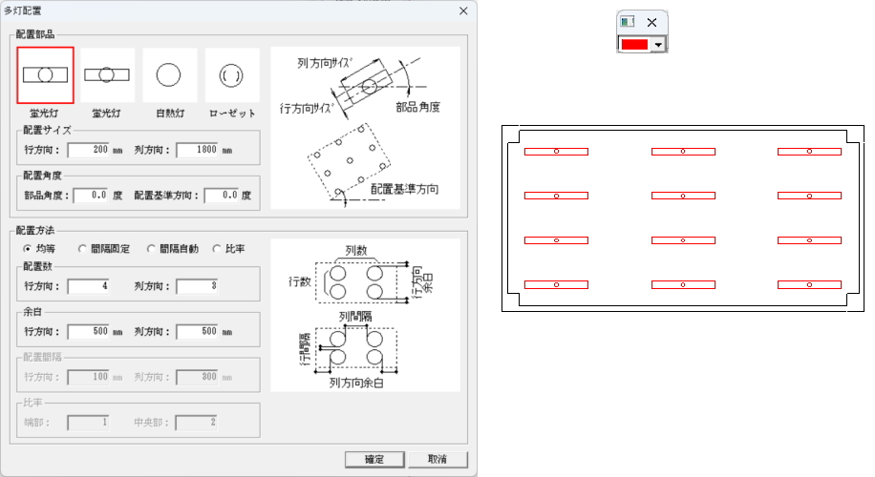Click 配置数 列方向 field showing 3
Viewport: 875px width, 477px height.
click(198, 286)
